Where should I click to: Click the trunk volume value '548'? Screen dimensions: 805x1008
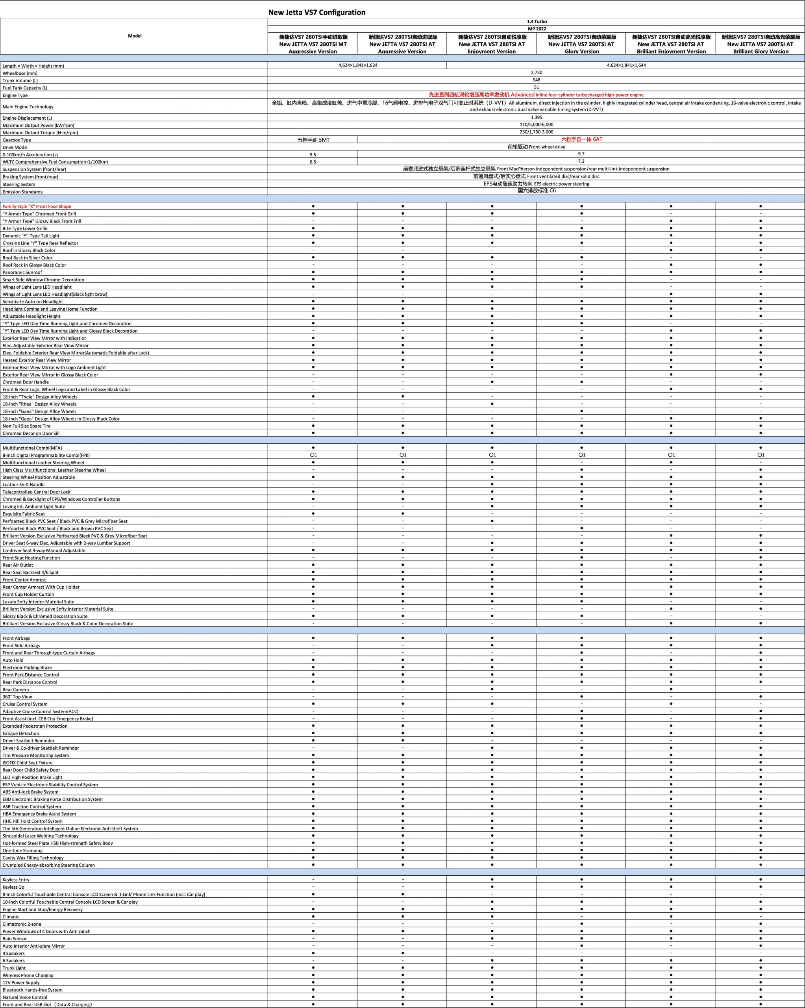pos(537,80)
